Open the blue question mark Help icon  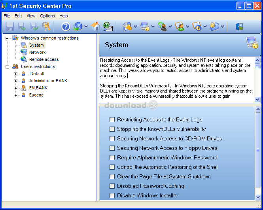tap(66, 26)
